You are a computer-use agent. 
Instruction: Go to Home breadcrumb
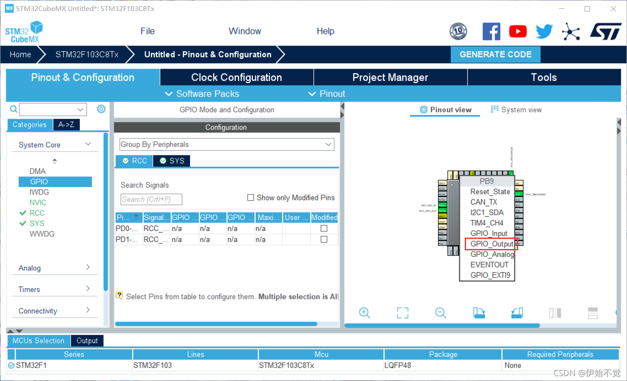[20, 55]
